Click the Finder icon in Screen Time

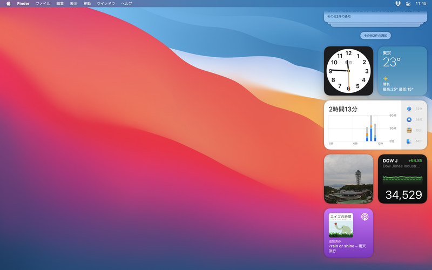click(x=409, y=141)
